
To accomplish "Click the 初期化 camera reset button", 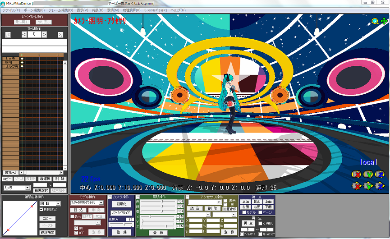I will pos(122,204).
